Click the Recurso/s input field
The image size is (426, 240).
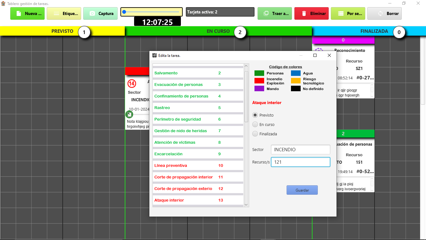coord(300,162)
